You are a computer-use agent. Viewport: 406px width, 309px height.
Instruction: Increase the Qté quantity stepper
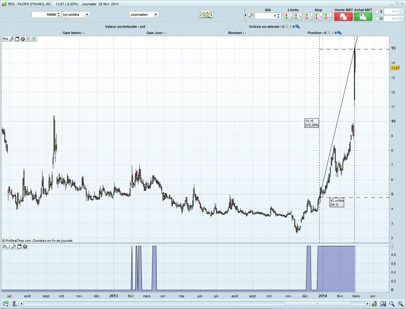click(x=278, y=14)
